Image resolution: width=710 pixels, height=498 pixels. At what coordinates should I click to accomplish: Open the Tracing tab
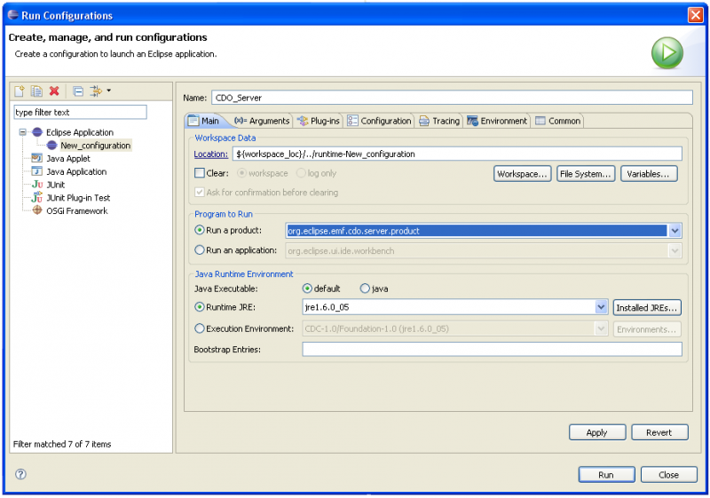point(439,121)
